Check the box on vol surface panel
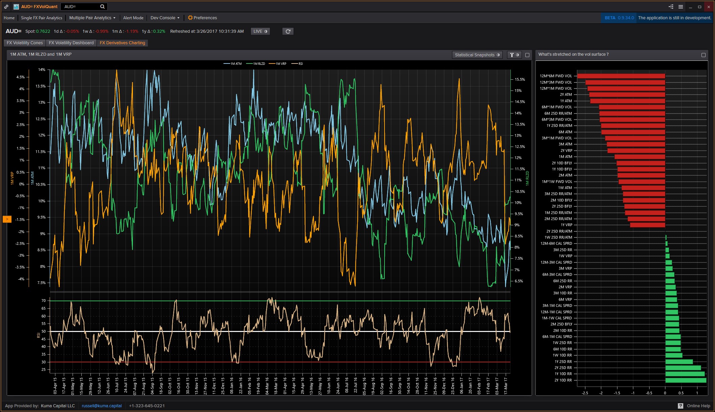This screenshot has height=412, width=715. 704,55
